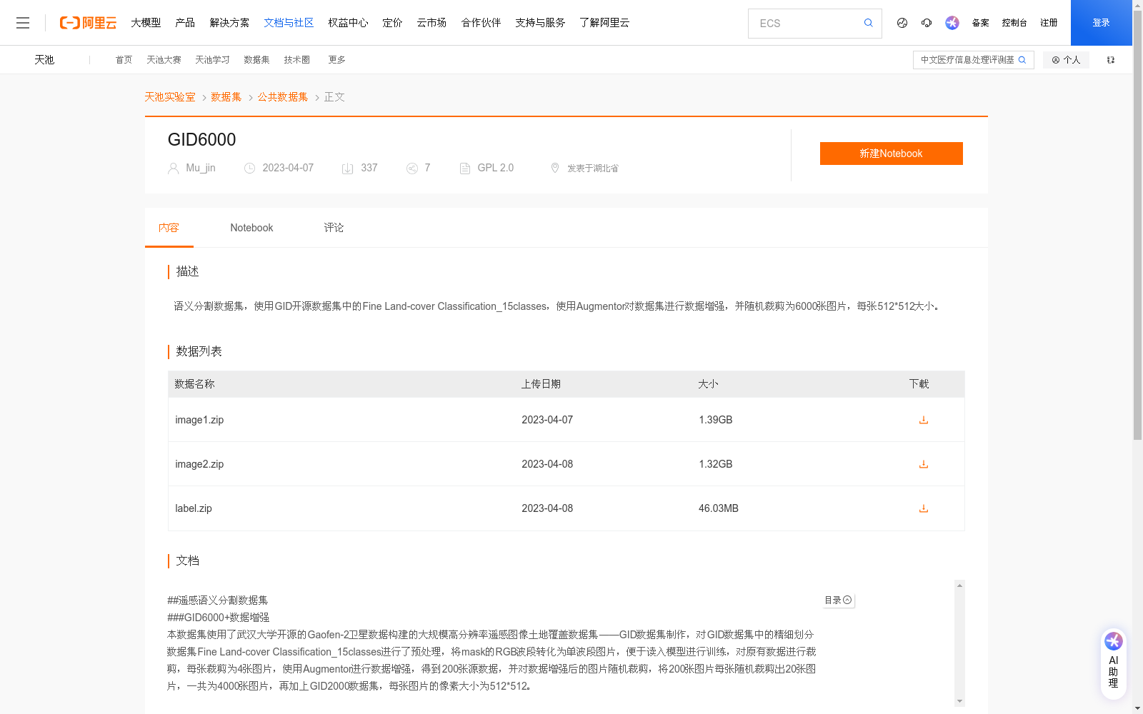Click the share count icon beside 7
Viewport: 1143px width, 714px height.
[x=411, y=169]
